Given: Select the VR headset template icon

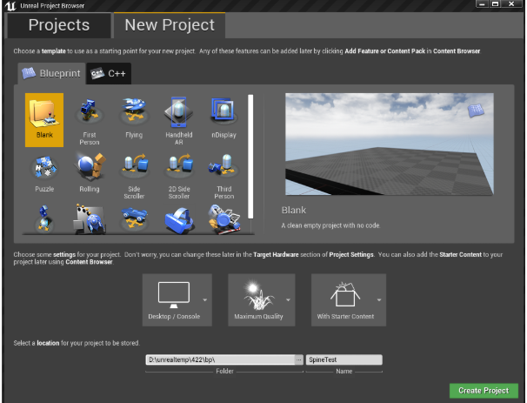Looking at the screenshot, I should click(x=179, y=220).
